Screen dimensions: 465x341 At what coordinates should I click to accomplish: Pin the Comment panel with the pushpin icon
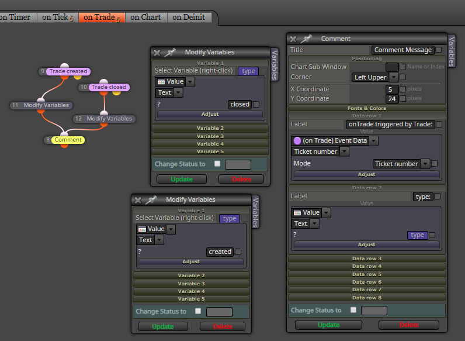coord(306,39)
